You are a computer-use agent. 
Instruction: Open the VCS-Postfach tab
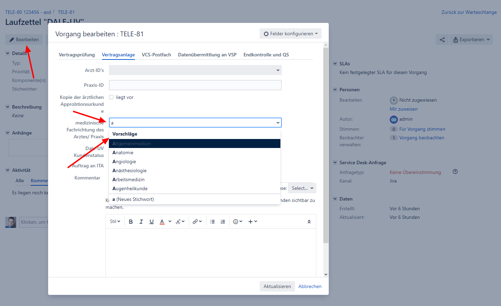(x=156, y=55)
